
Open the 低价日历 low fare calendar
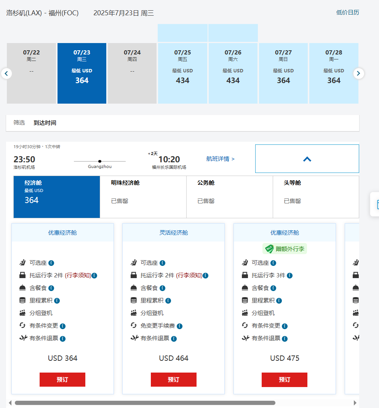[x=347, y=12]
